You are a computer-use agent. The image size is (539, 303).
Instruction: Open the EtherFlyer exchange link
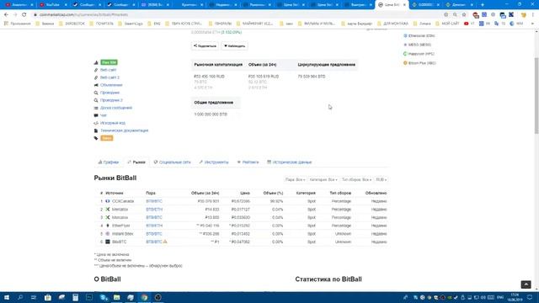tap(121, 226)
